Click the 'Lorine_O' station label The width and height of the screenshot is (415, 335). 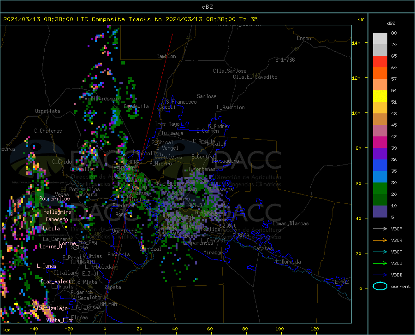pyautogui.click(x=51, y=247)
